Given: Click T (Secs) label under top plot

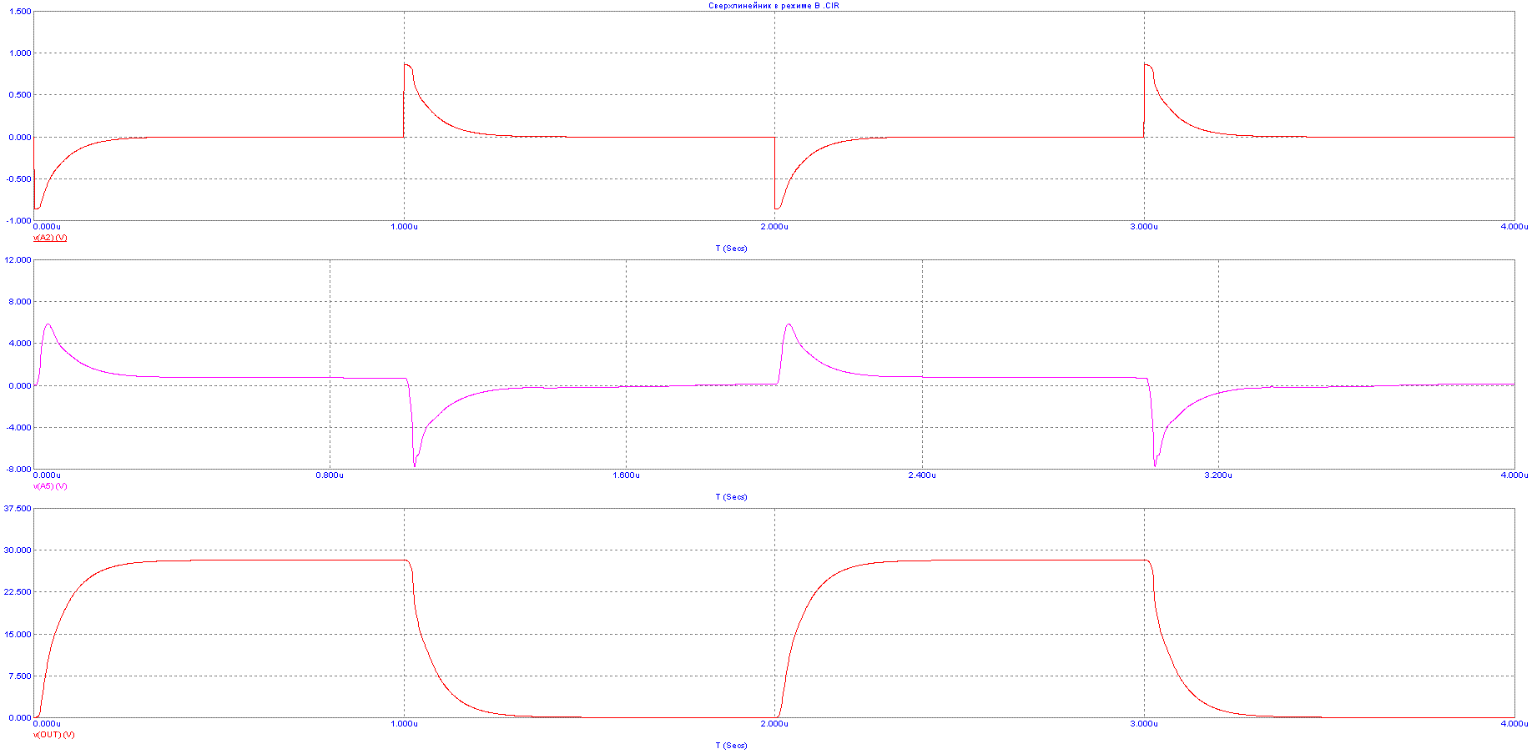Looking at the screenshot, I should [731, 249].
